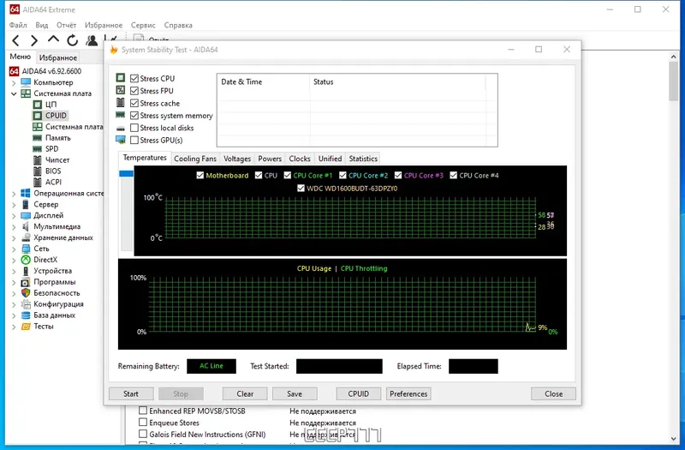Collapse the Системная плата tree node
The width and height of the screenshot is (685, 450).
pos(14,93)
